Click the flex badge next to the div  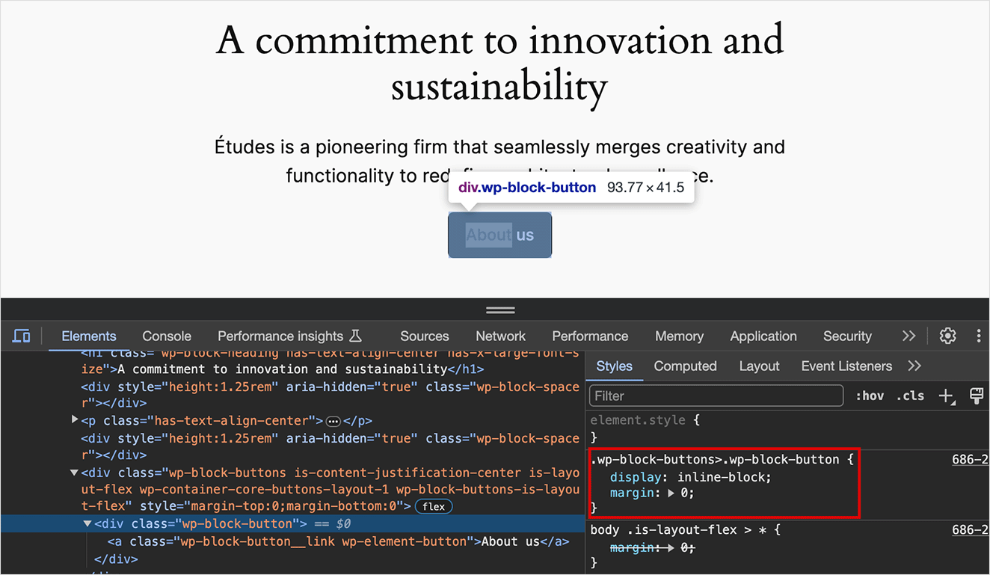pos(434,506)
